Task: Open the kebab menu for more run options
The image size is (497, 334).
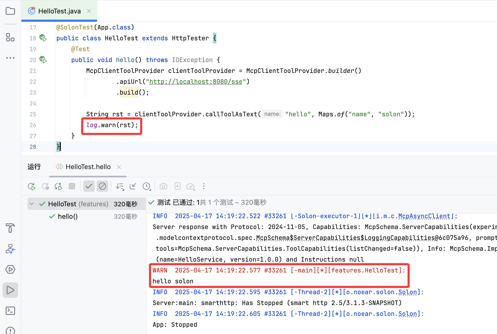Action: (x=204, y=186)
